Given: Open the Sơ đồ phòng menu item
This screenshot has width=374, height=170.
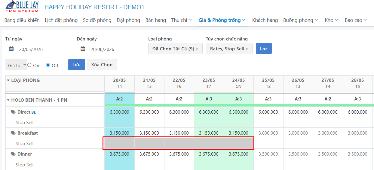Looking at the screenshot, I should click(x=97, y=20).
